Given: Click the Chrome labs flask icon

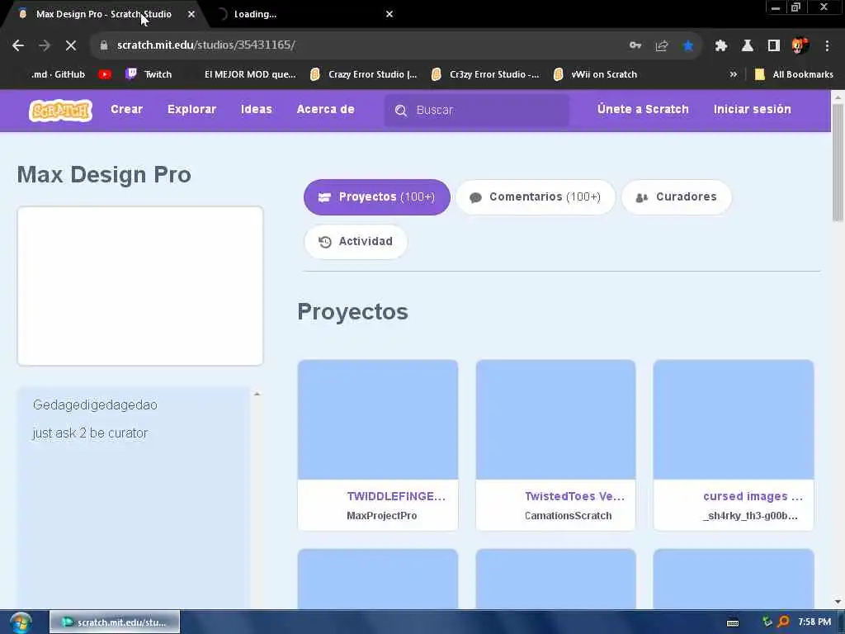Looking at the screenshot, I should tap(748, 45).
